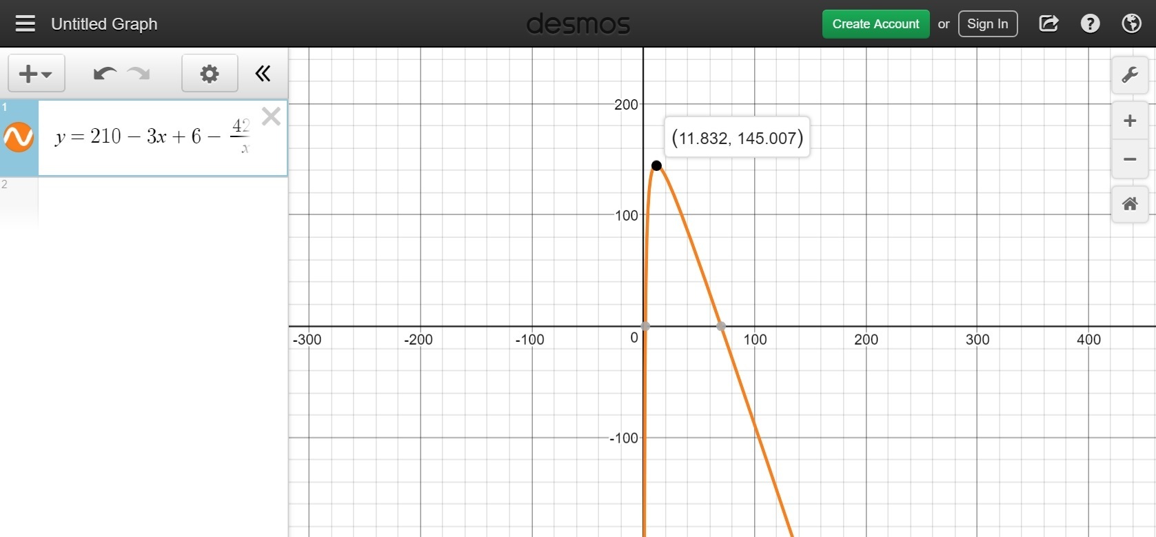The image size is (1156, 537).
Task: Click the x-axis label 400
Action: point(1088,339)
